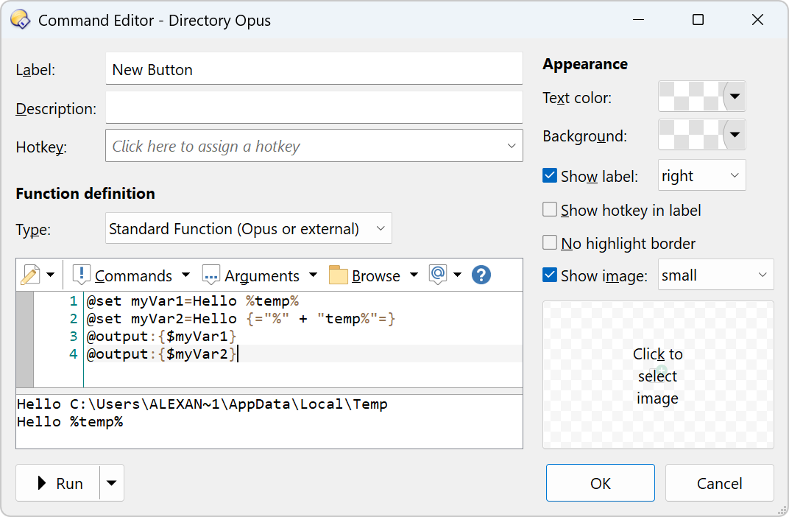The image size is (789, 517).
Task: Open the Arguments menu
Action: tap(262, 276)
